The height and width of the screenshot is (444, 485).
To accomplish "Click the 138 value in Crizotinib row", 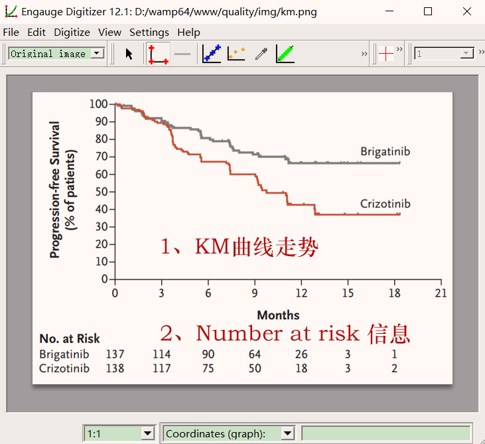I will (115, 368).
